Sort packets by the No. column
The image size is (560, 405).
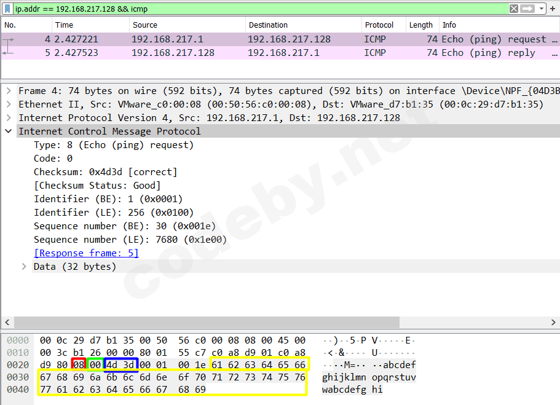27,25
